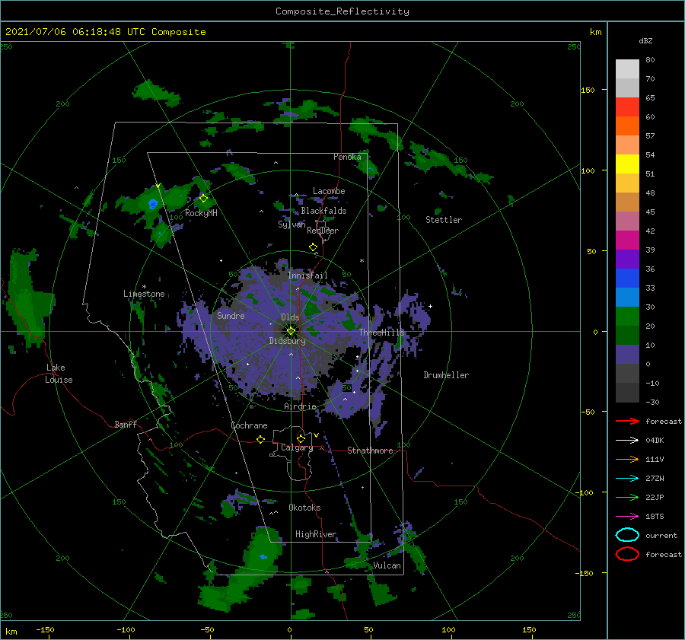Select the bright yellow dBZ swatch

[x=627, y=164]
